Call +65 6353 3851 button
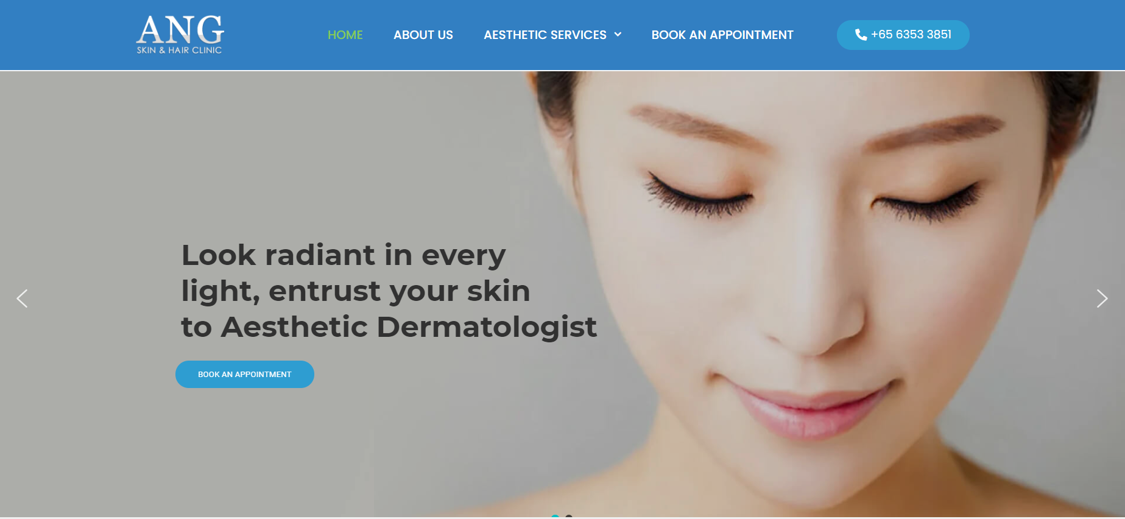1125x519 pixels. pos(903,35)
